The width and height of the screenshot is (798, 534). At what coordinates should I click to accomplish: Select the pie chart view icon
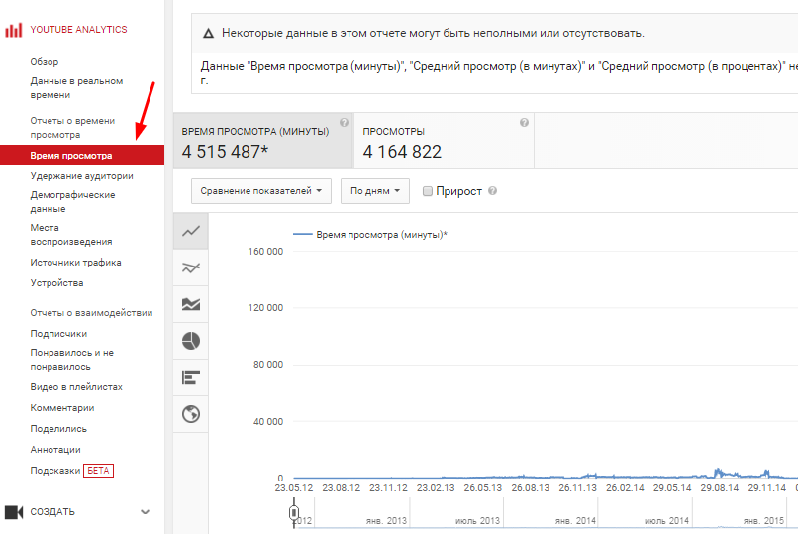tap(191, 341)
